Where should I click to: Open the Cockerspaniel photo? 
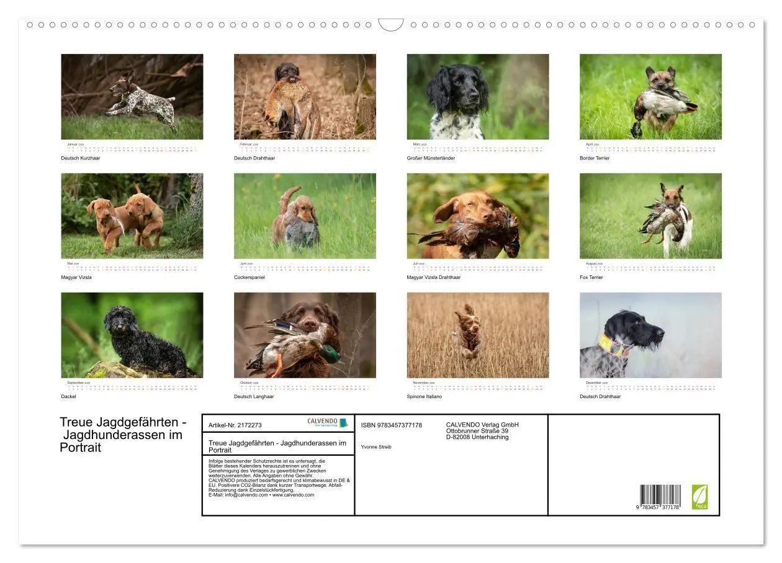305,216
